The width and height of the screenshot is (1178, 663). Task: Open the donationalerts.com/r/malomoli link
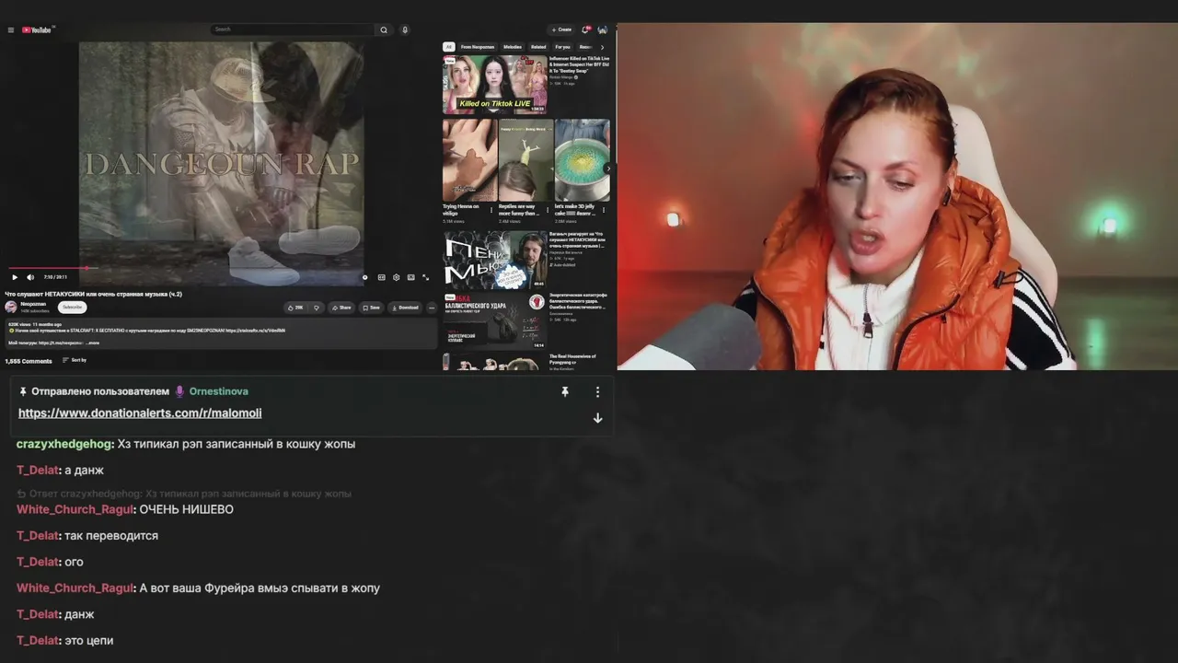[140, 413]
